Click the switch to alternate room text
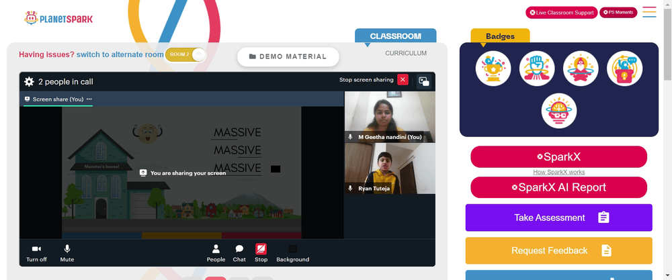Viewport: 672px width, 280px height. 120,55
